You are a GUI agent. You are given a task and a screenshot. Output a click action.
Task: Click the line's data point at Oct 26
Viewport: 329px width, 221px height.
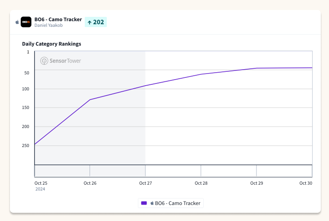tap(90, 100)
